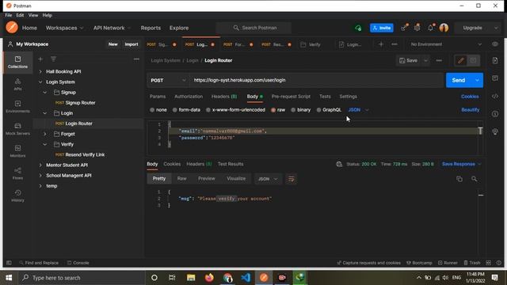Click the sync status cloud icon
This screenshot has width=507, height=285.
tap(358, 28)
